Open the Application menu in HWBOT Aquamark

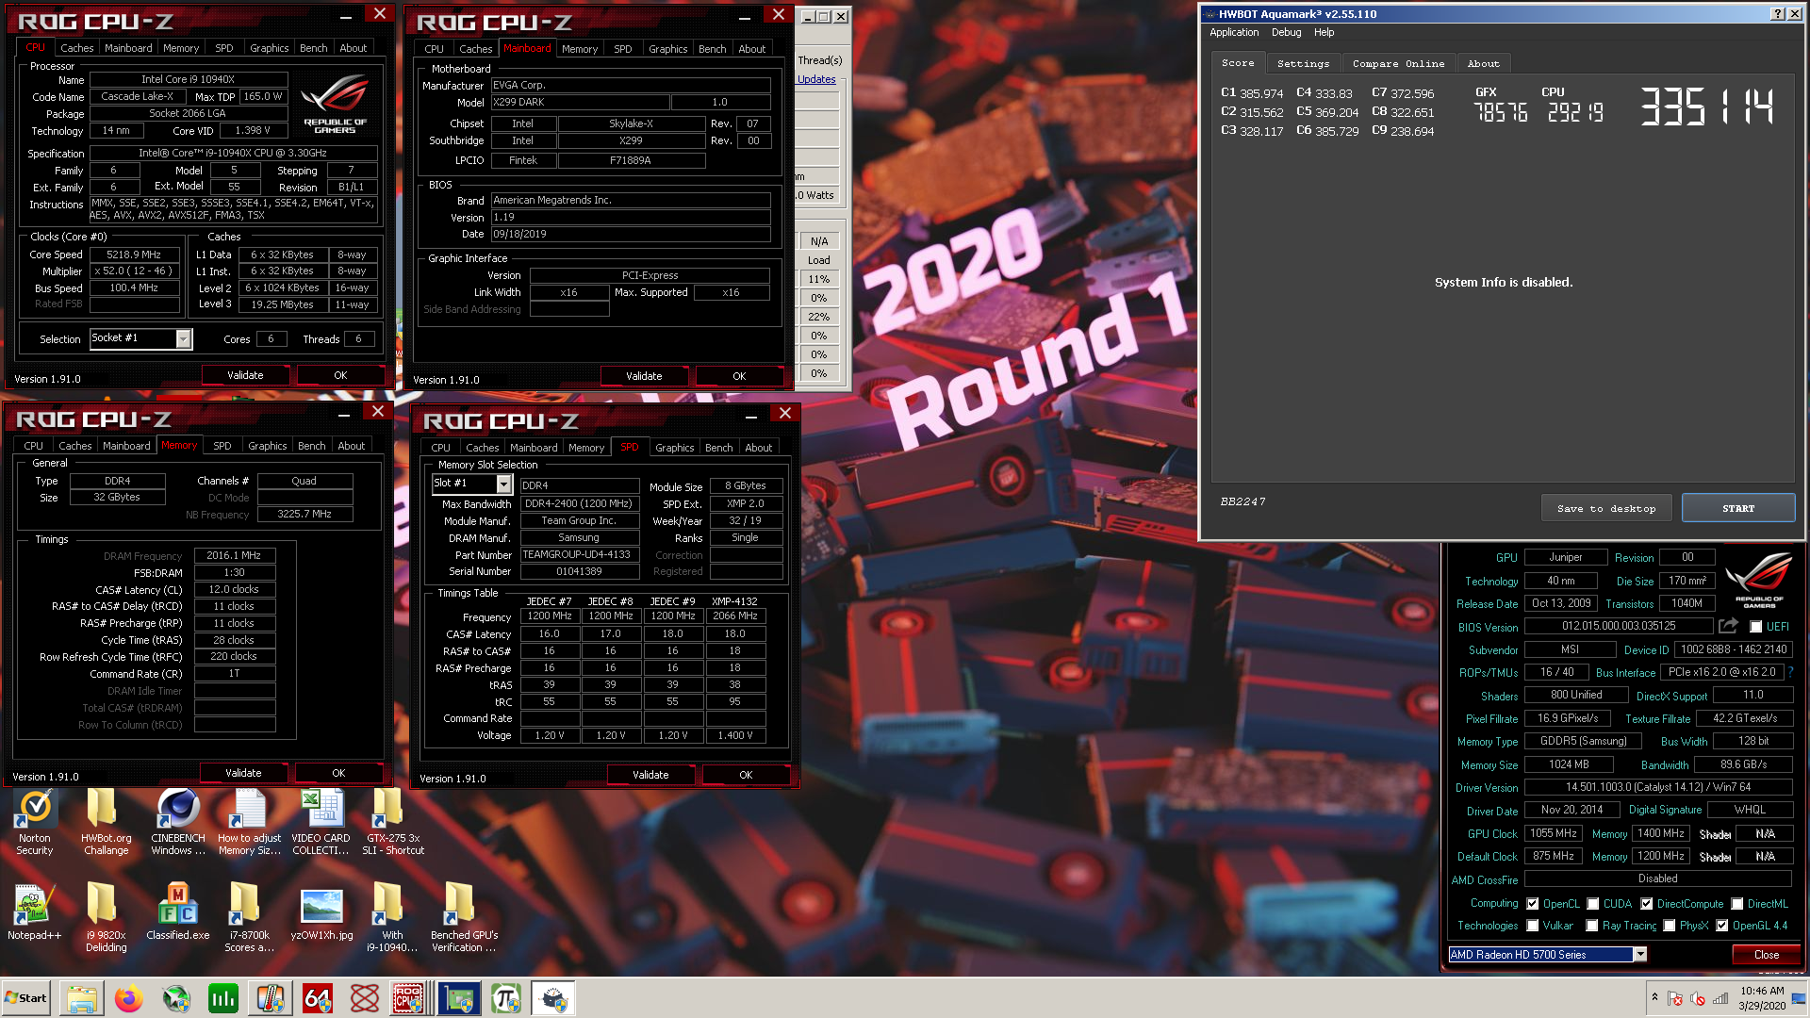click(1234, 32)
